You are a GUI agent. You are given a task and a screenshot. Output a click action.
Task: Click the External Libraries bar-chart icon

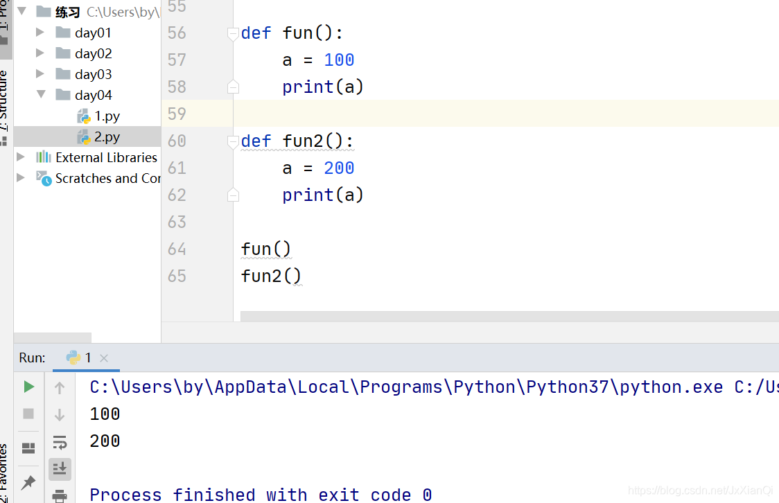[x=43, y=157]
